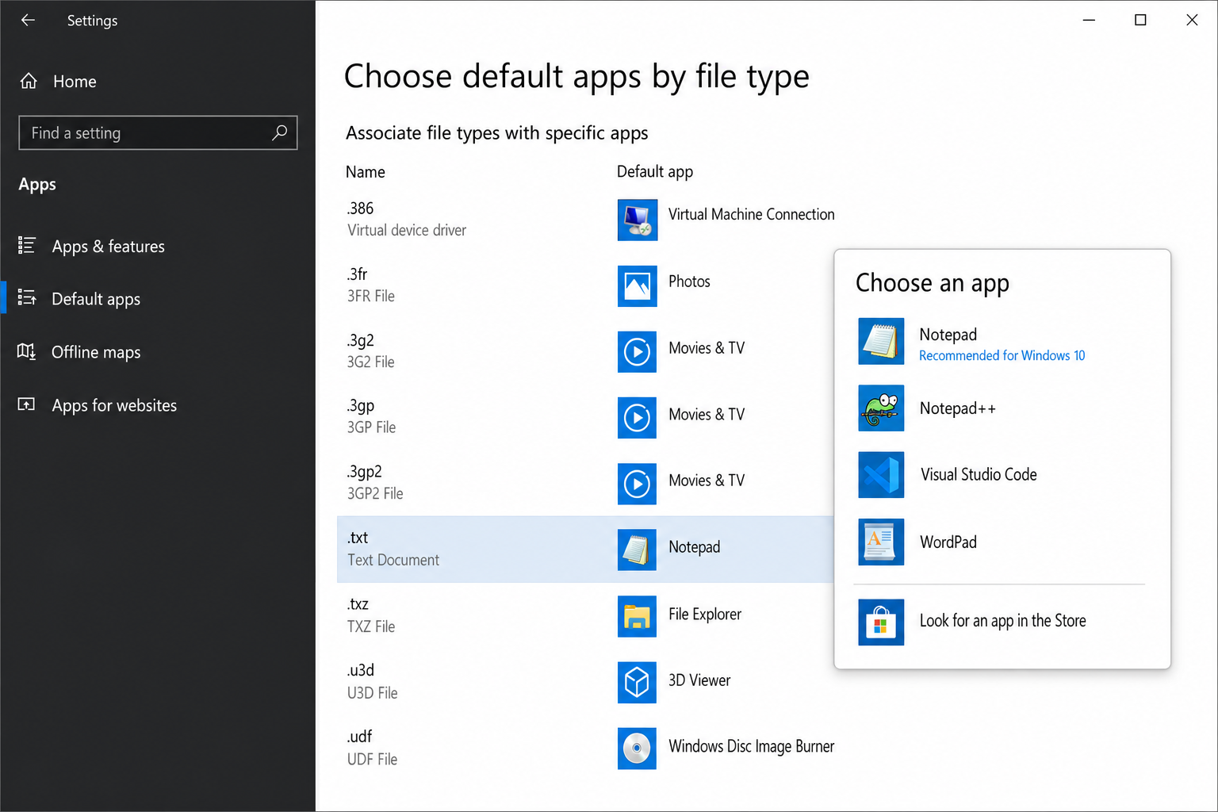Click Movies & TV icon for .3gp2

pos(638,485)
